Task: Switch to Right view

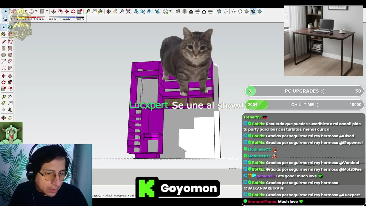Action: click(197, 11)
